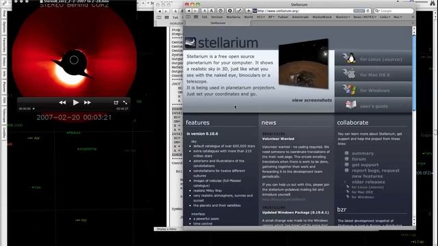The image size is (438, 246).
Task: Click the 'Volunteer Wanted' news headline
Action: coord(278,139)
